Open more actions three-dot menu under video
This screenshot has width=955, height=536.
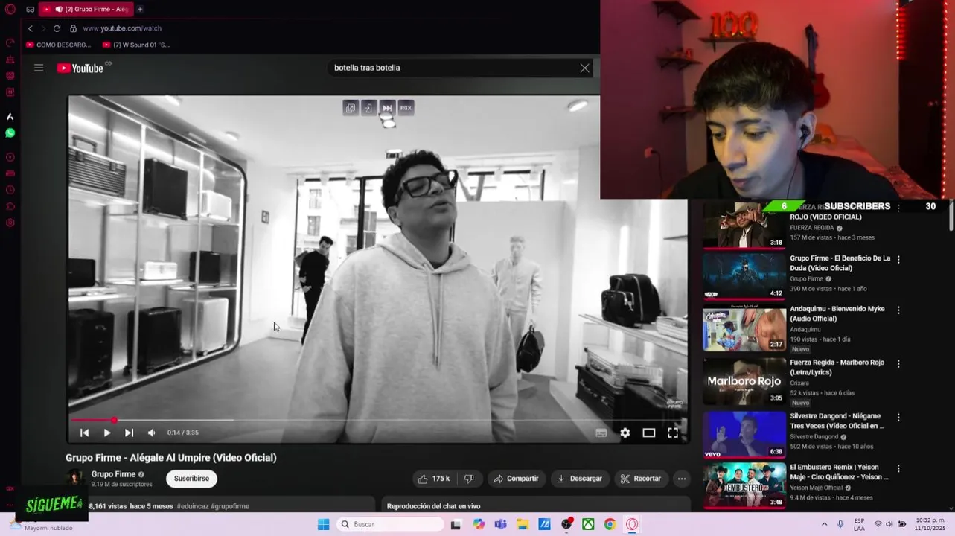pyautogui.click(x=682, y=479)
